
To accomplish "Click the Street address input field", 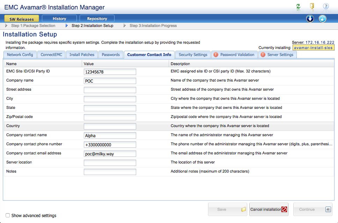I will click(x=110, y=90).
